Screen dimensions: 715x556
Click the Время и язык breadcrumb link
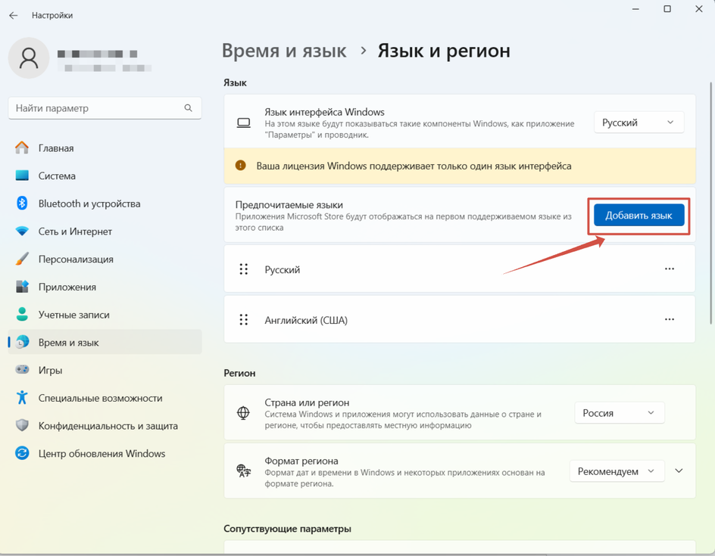[284, 51]
